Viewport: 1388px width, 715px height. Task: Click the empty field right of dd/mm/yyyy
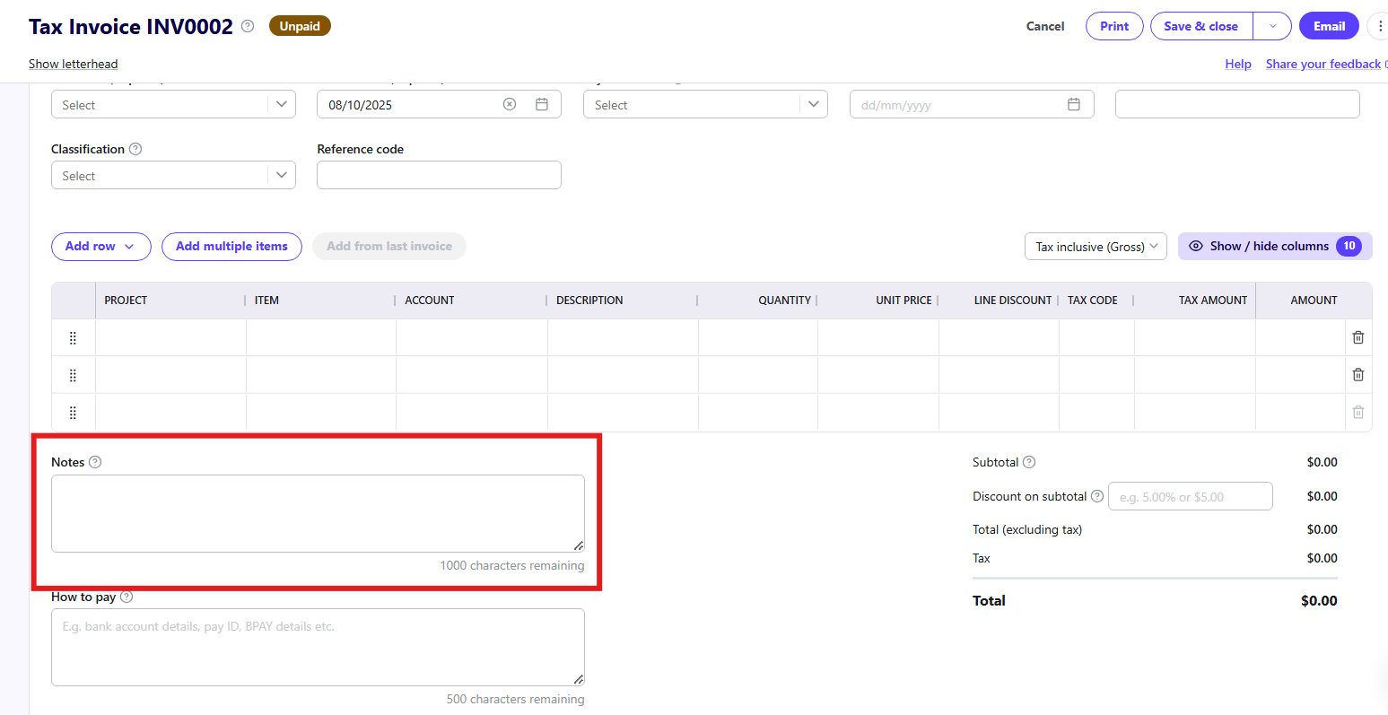click(x=1237, y=104)
